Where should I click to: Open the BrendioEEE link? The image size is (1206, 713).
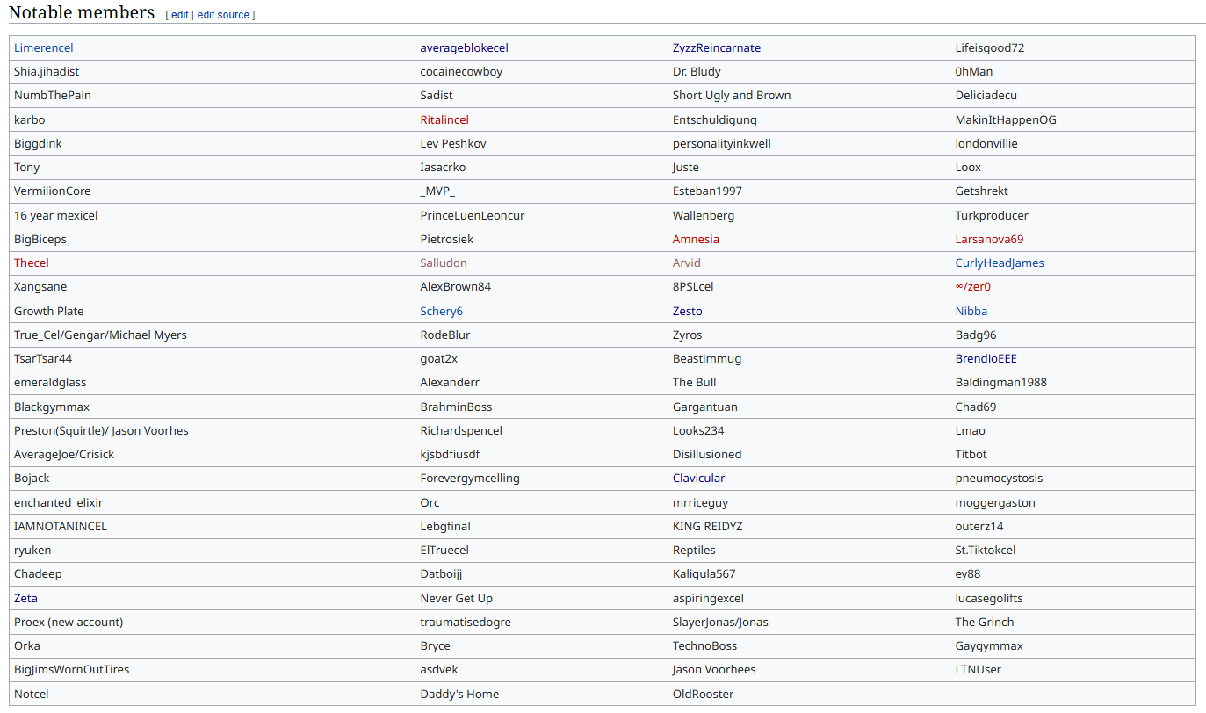[x=986, y=359]
